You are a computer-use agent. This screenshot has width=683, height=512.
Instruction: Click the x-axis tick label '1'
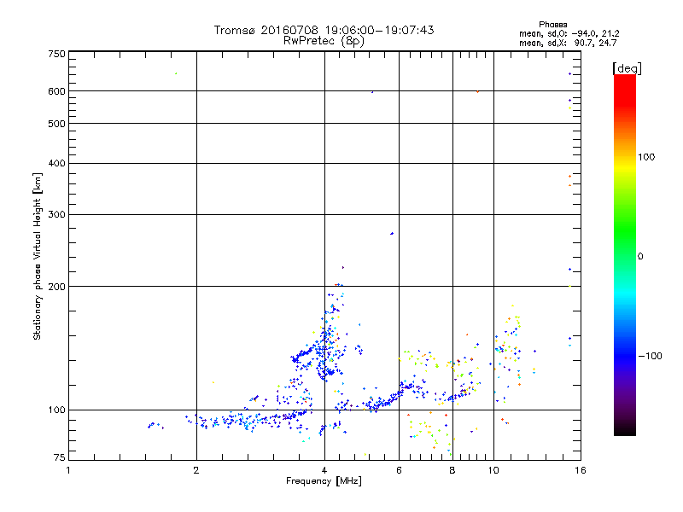[x=68, y=470]
